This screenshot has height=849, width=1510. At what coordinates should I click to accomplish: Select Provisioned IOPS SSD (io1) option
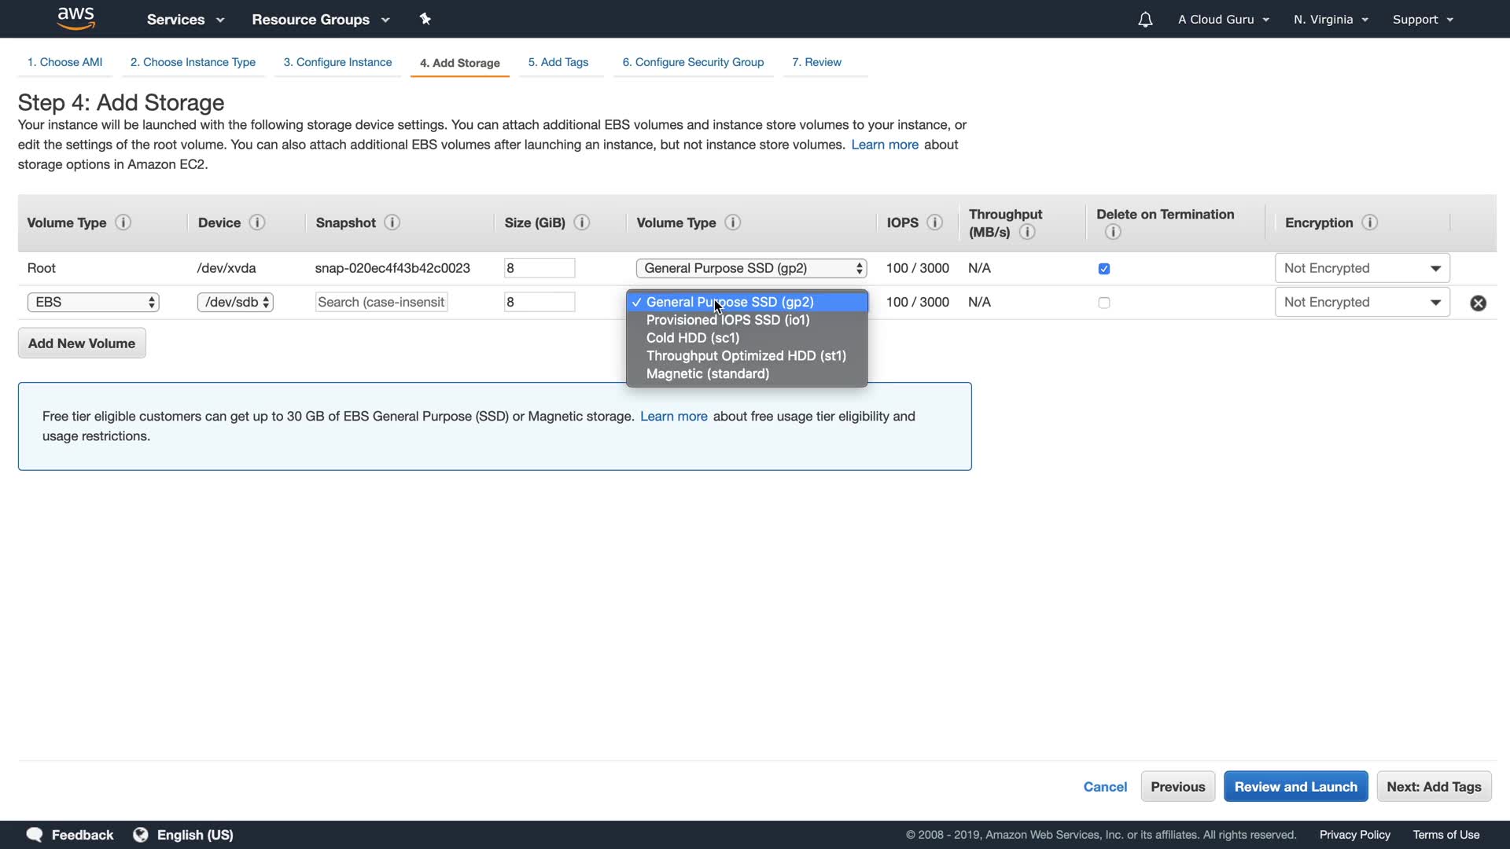[x=727, y=320]
